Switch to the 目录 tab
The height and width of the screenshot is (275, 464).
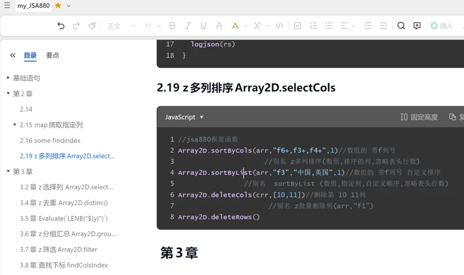pyautogui.click(x=30, y=56)
